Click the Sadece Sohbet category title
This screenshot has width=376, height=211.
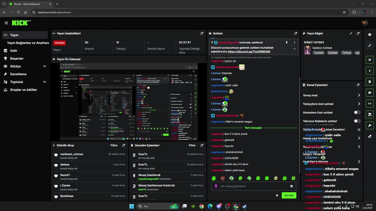(x=322, y=48)
